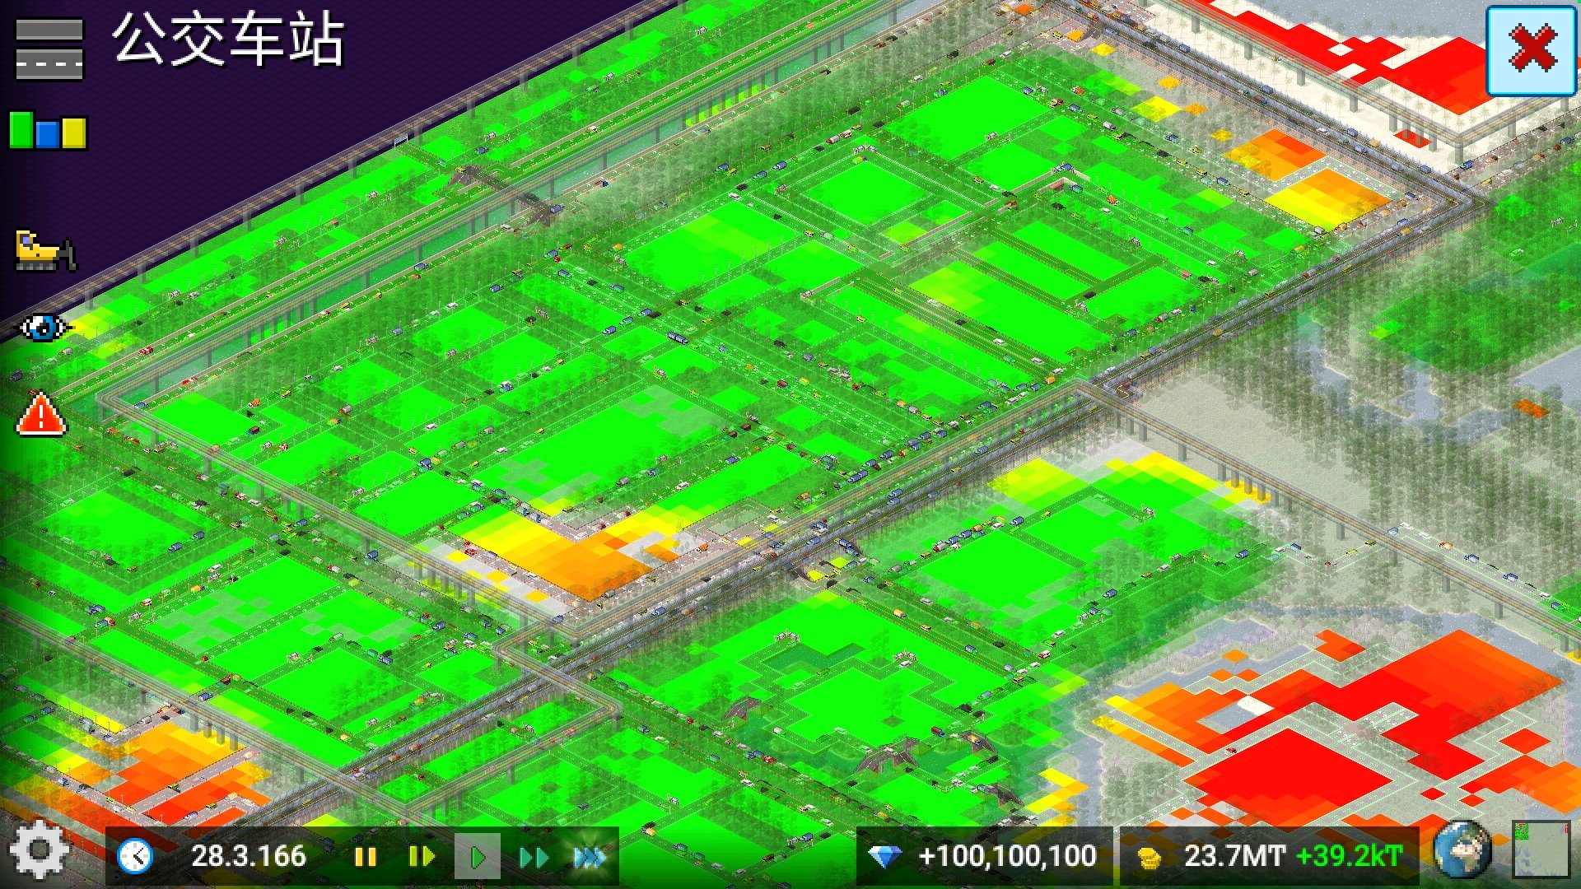
Task: Close the bus station overlay
Action: pos(1532,51)
